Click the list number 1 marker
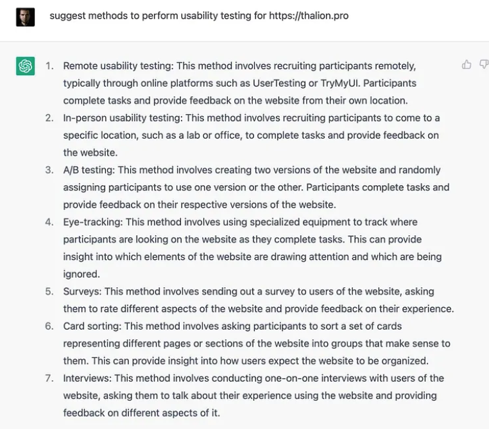 click(x=49, y=66)
